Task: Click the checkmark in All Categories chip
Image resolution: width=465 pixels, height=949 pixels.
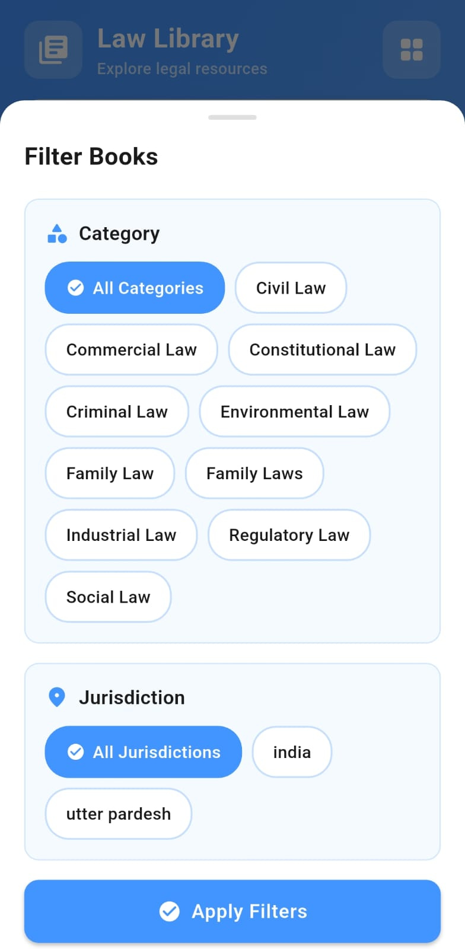Action: pyautogui.click(x=76, y=288)
